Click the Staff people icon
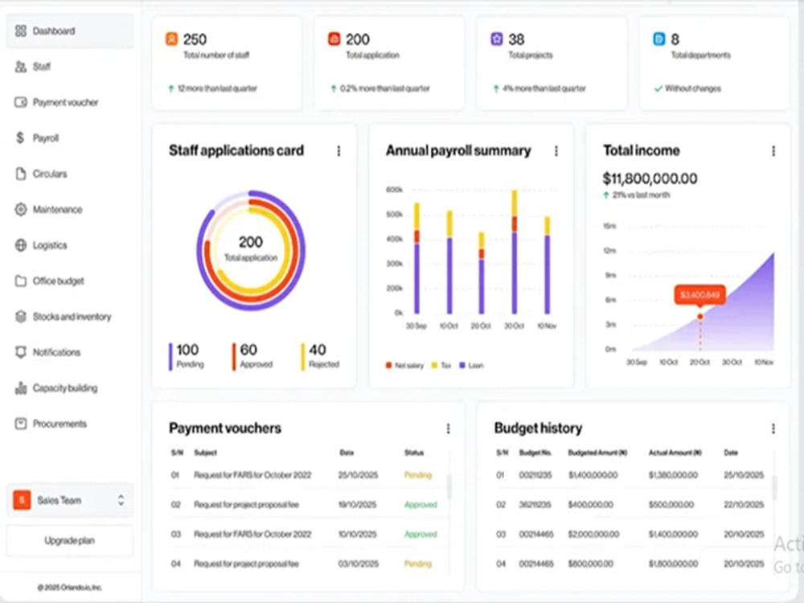This screenshot has height=603, width=804. pos(21,67)
